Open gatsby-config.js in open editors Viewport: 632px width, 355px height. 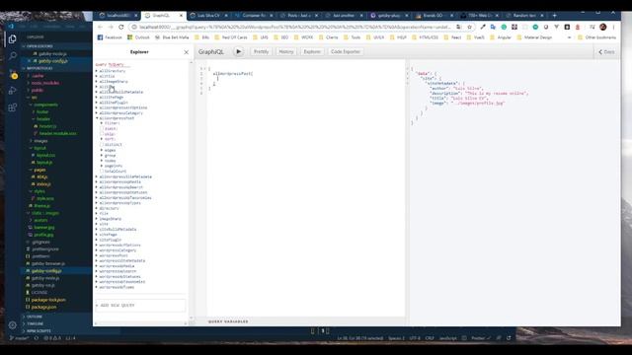pyautogui.click(x=52, y=61)
